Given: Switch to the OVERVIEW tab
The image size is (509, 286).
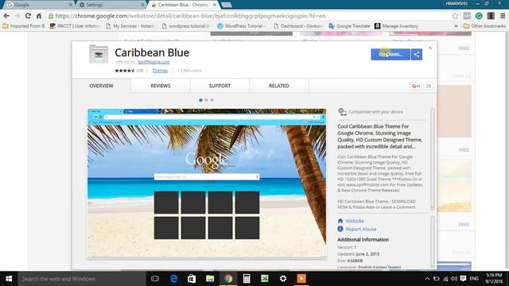Looking at the screenshot, I should coord(101,86).
